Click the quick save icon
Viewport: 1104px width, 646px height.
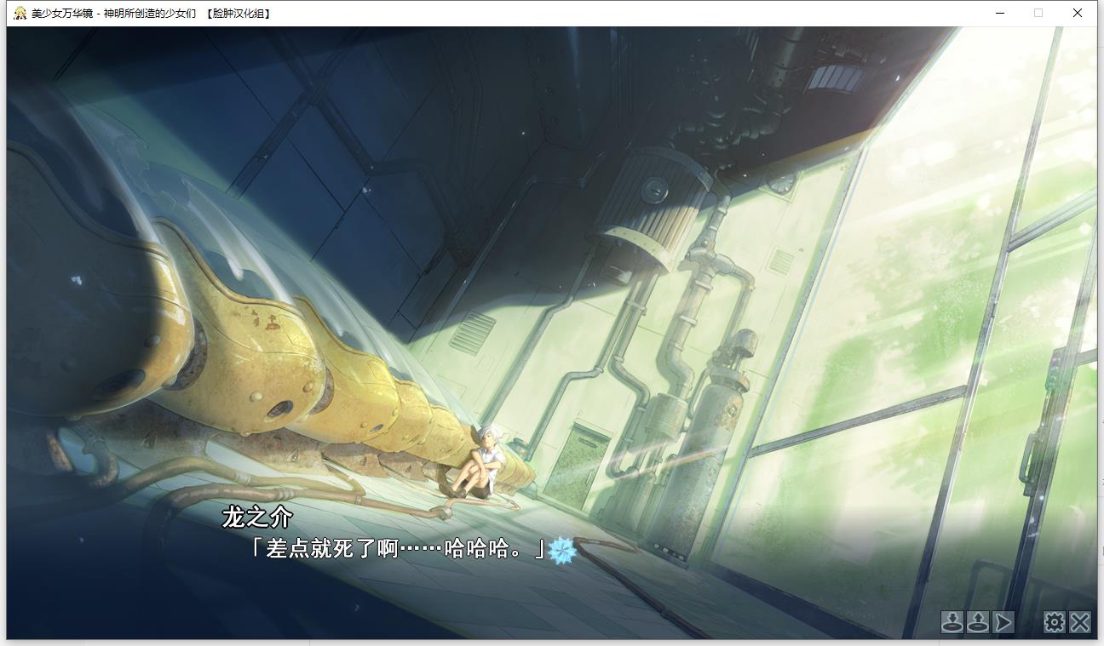tap(952, 622)
